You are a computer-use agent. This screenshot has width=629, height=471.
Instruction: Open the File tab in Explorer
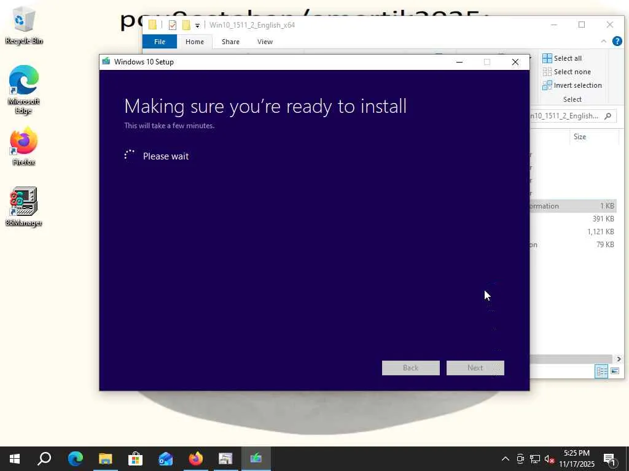pos(160,42)
